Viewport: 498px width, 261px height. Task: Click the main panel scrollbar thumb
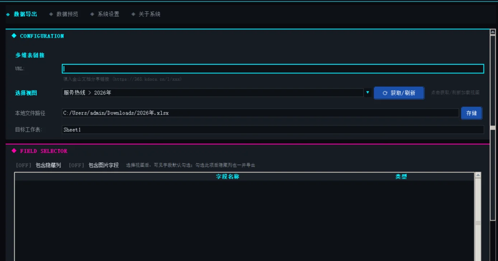493,128
